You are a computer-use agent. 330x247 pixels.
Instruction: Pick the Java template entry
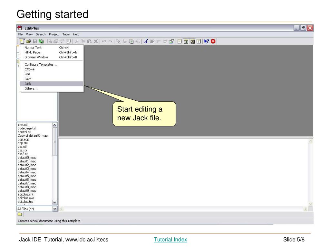[x=51, y=79]
